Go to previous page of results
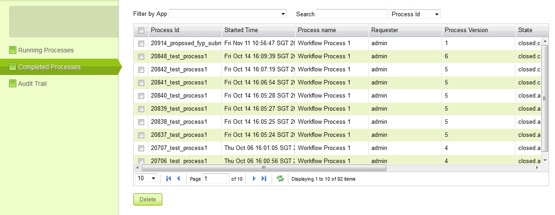Screen dimensions: 555x215 (178, 179)
